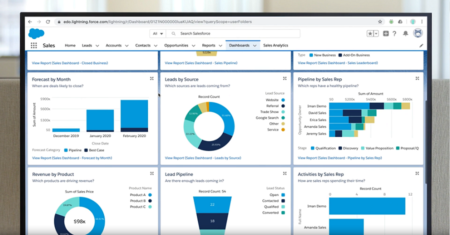The width and height of the screenshot is (450, 235).
Task: Open the search scope All dropdown
Action: pyautogui.click(x=158, y=33)
